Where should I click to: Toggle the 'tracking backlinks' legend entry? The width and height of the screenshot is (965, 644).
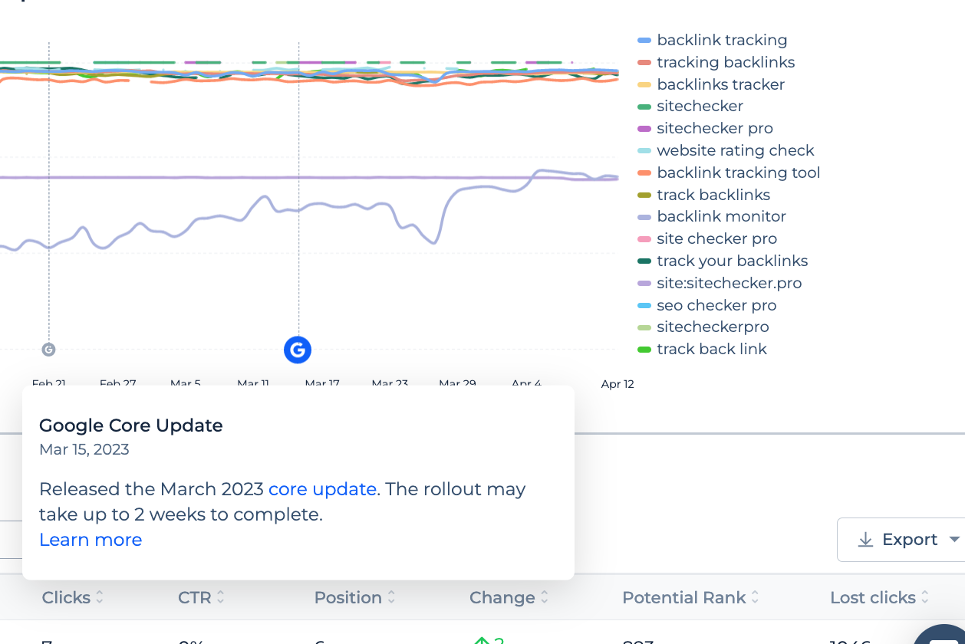(x=726, y=62)
